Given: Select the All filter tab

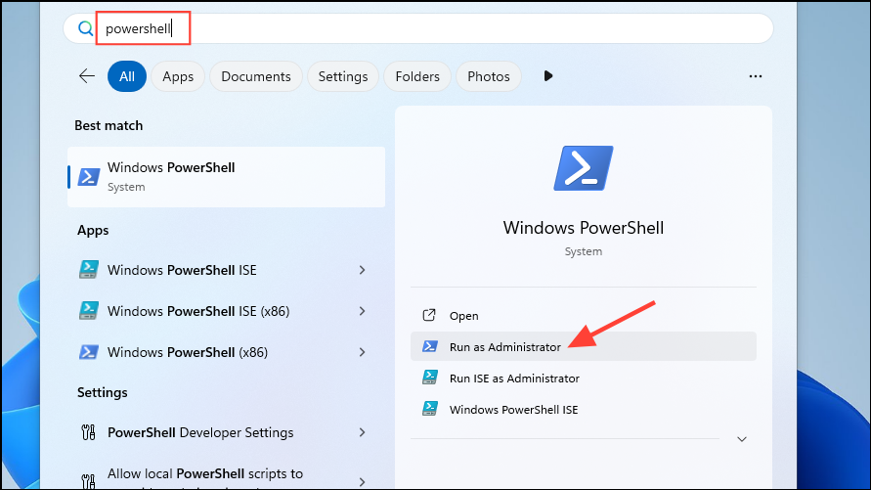Looking at the screenshot, I should 127,76.
